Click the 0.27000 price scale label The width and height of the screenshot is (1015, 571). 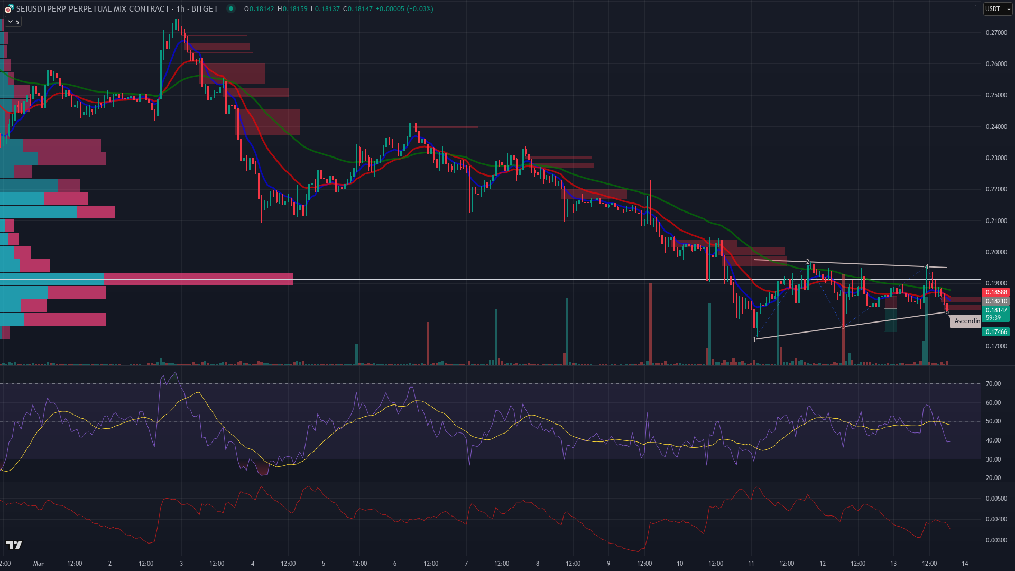click(x=996, y=33)
